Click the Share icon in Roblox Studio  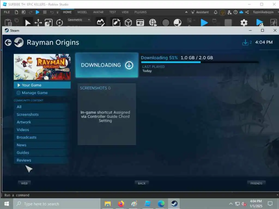click(x=247, y=12)
